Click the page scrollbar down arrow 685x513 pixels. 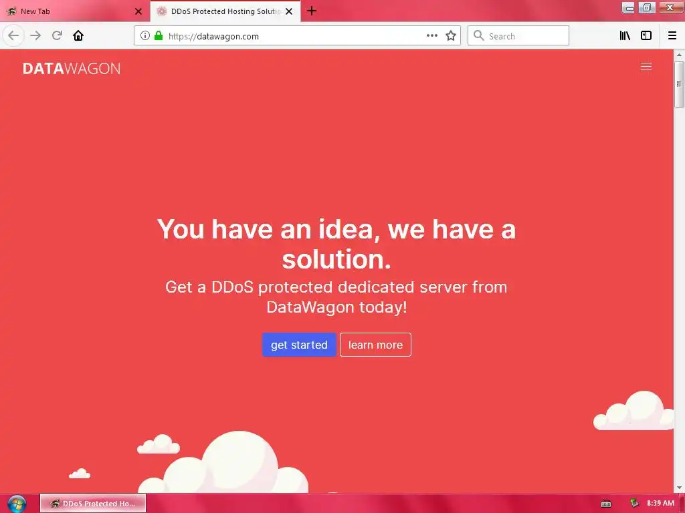[x=679, y=488]
